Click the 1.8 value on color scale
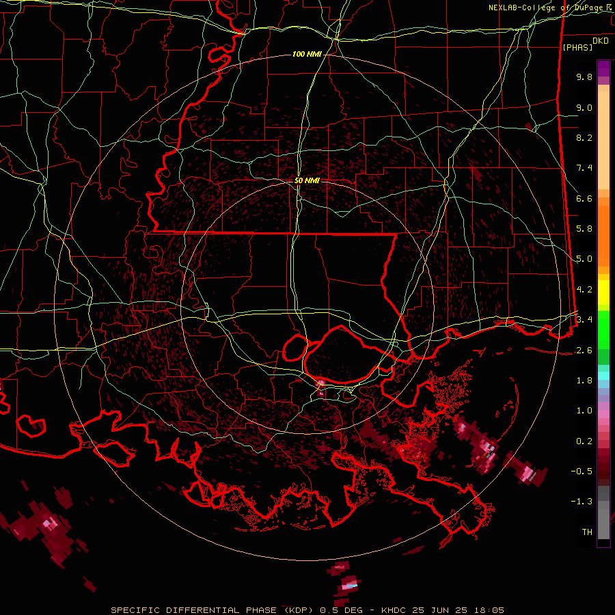 click(584, 381)
